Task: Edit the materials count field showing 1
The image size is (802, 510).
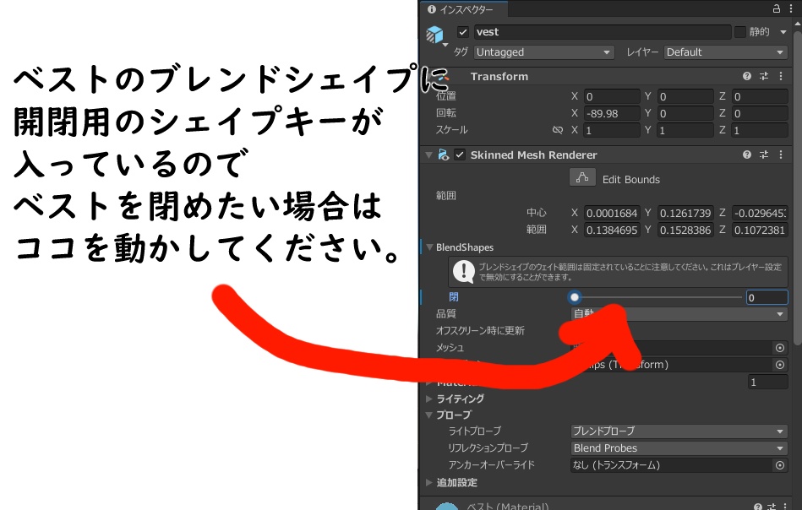Action: tap(767, 382)
